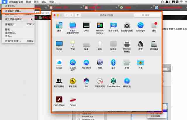Click the back arrow in System Preferences toolbar

[x=67, y=15]
